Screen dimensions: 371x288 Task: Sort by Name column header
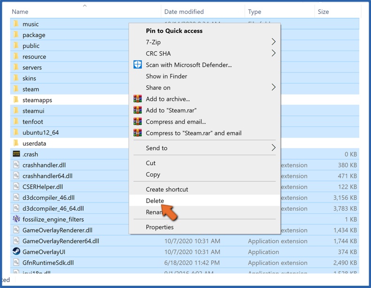(20, 12)
